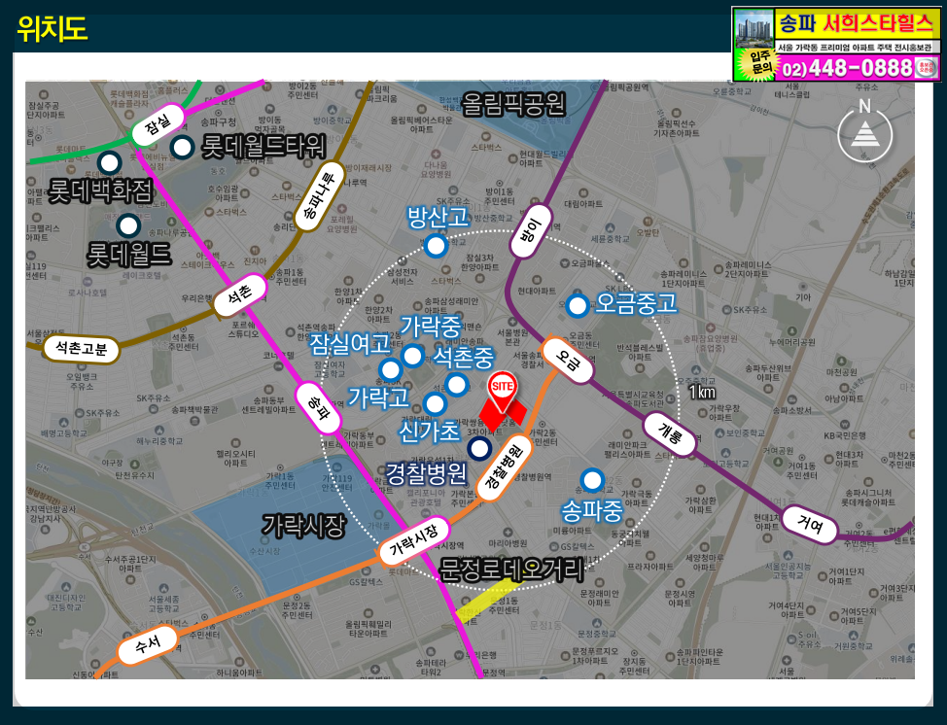This screenshot has width=947, height=725.
Task: Select the 롯데월드타워 circle marker
Action: pos(182,147)
